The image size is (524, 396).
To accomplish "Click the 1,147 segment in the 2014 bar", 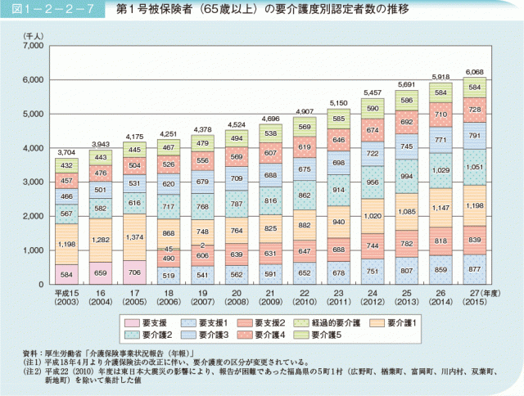I will [440, 208].
